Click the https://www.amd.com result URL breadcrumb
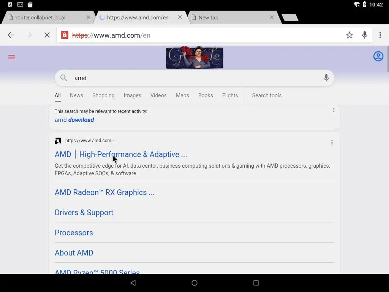Image resolution: width=389 pixels, height=292 pixels. (92, 141)
